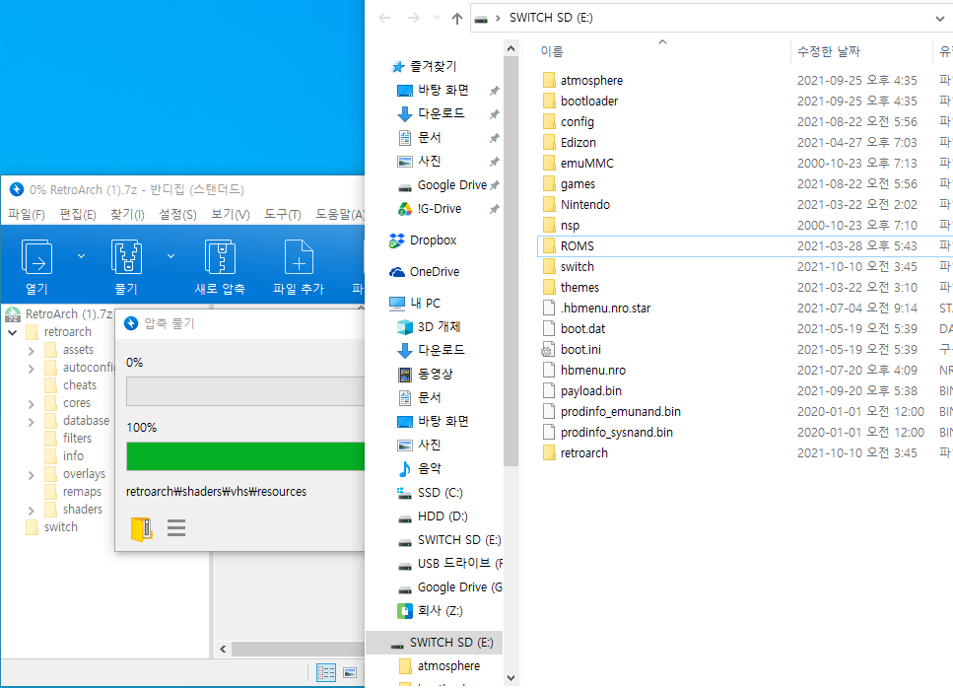Select SSD (C:) drive in sidebar
953x688 pixels.
[430, 493]
